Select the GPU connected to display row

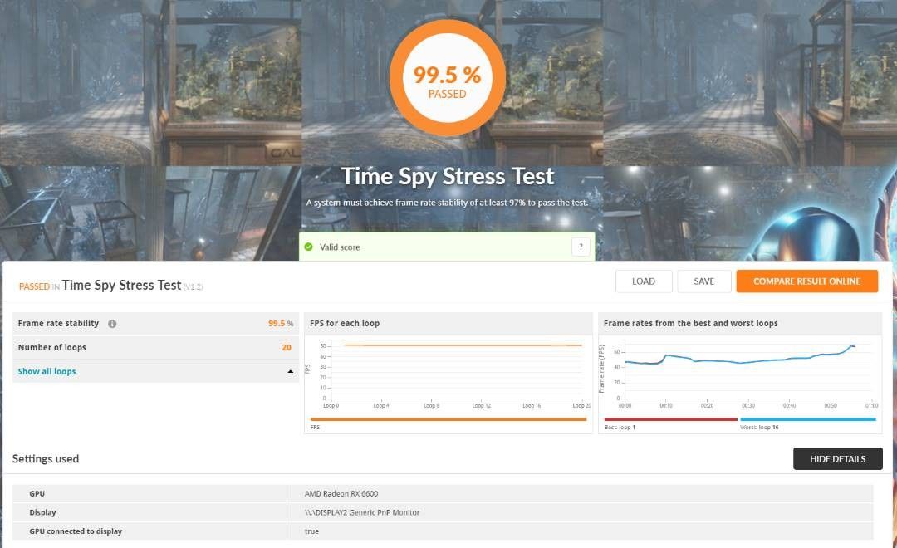(x=443, y=531)
